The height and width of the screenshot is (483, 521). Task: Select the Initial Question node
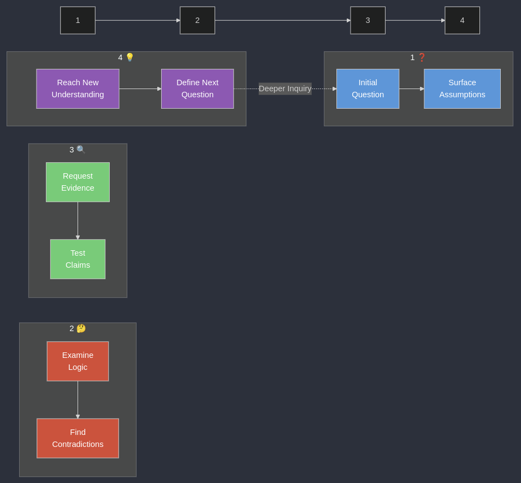pyautogui.click(x=368, y=89)
